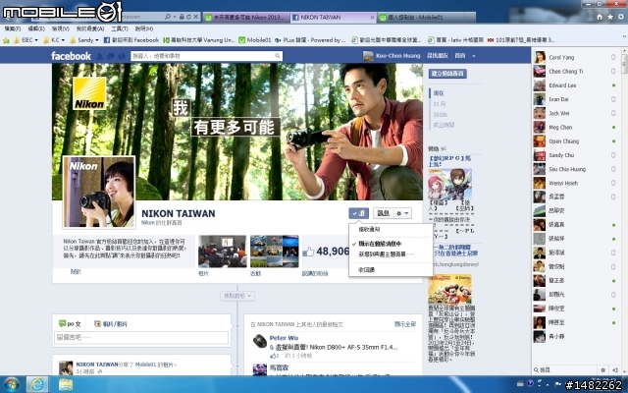Viewport: 628px width, 393px height.
Task: Open the account dropdown arrow in Facebook header
Action: pos(473,56)
